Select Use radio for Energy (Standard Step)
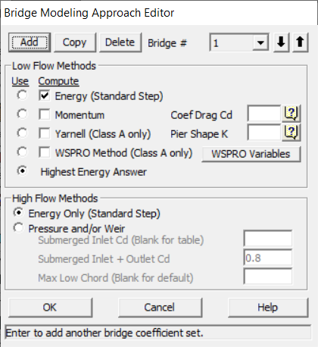318x347 pixels. point(22,95)
